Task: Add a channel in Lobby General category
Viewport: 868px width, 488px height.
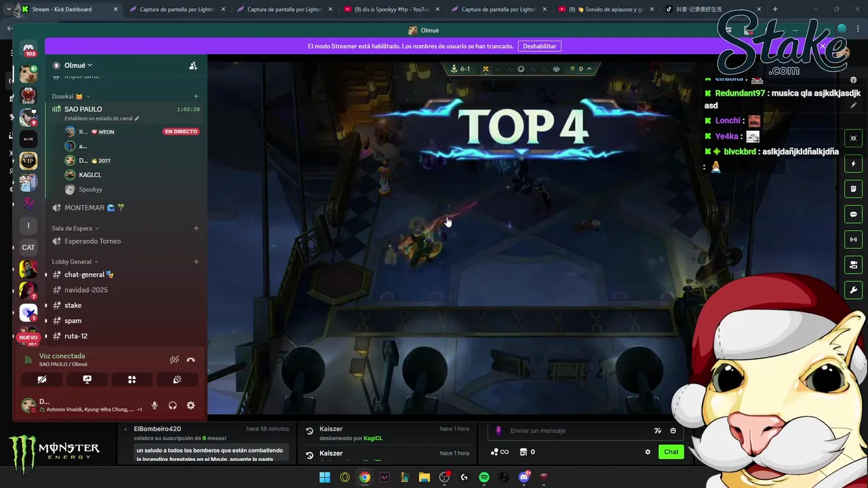Action: pyautogui.click(x=196, y=262)
